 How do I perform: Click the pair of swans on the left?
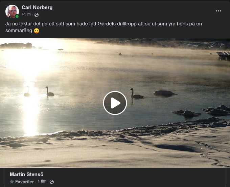[39, 92]
